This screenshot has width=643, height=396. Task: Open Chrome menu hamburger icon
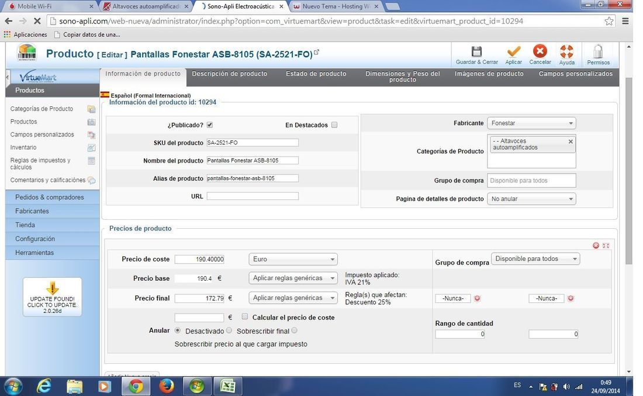tap(625, 21)
